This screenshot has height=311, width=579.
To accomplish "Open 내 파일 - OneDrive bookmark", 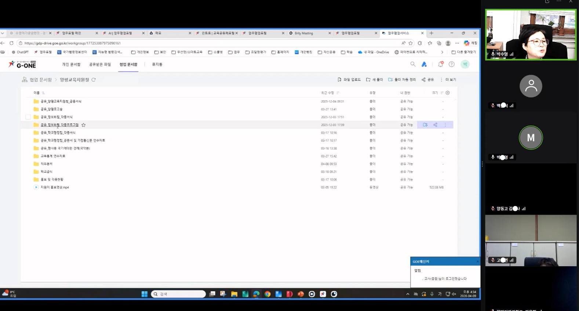I will pyautogui.click(x=374, y=52).
